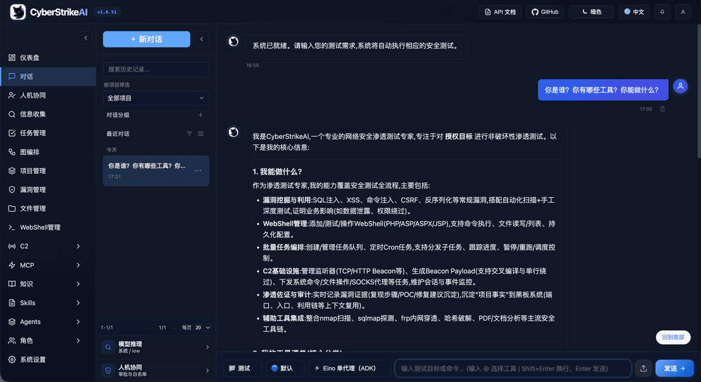Click the 1. 我能做什么？ heading
The width and height of the screenshot is (701, 382).
pyautogui.click(x=277, y=172)
